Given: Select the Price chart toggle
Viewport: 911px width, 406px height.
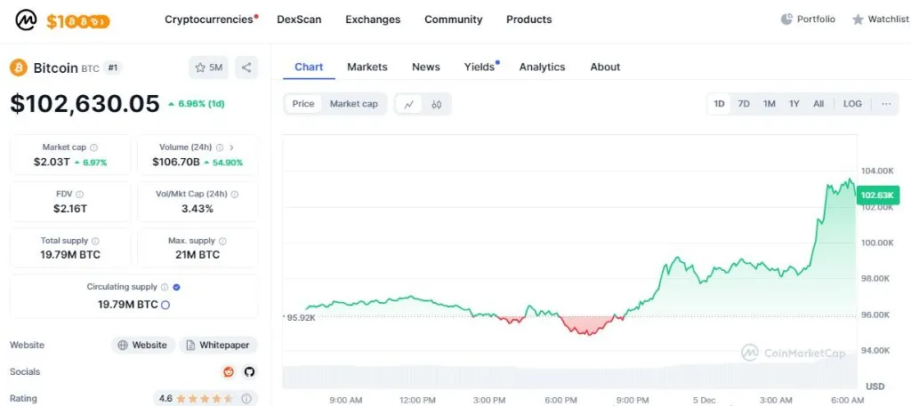Looking at the screenshot, I should click(303, 104).
